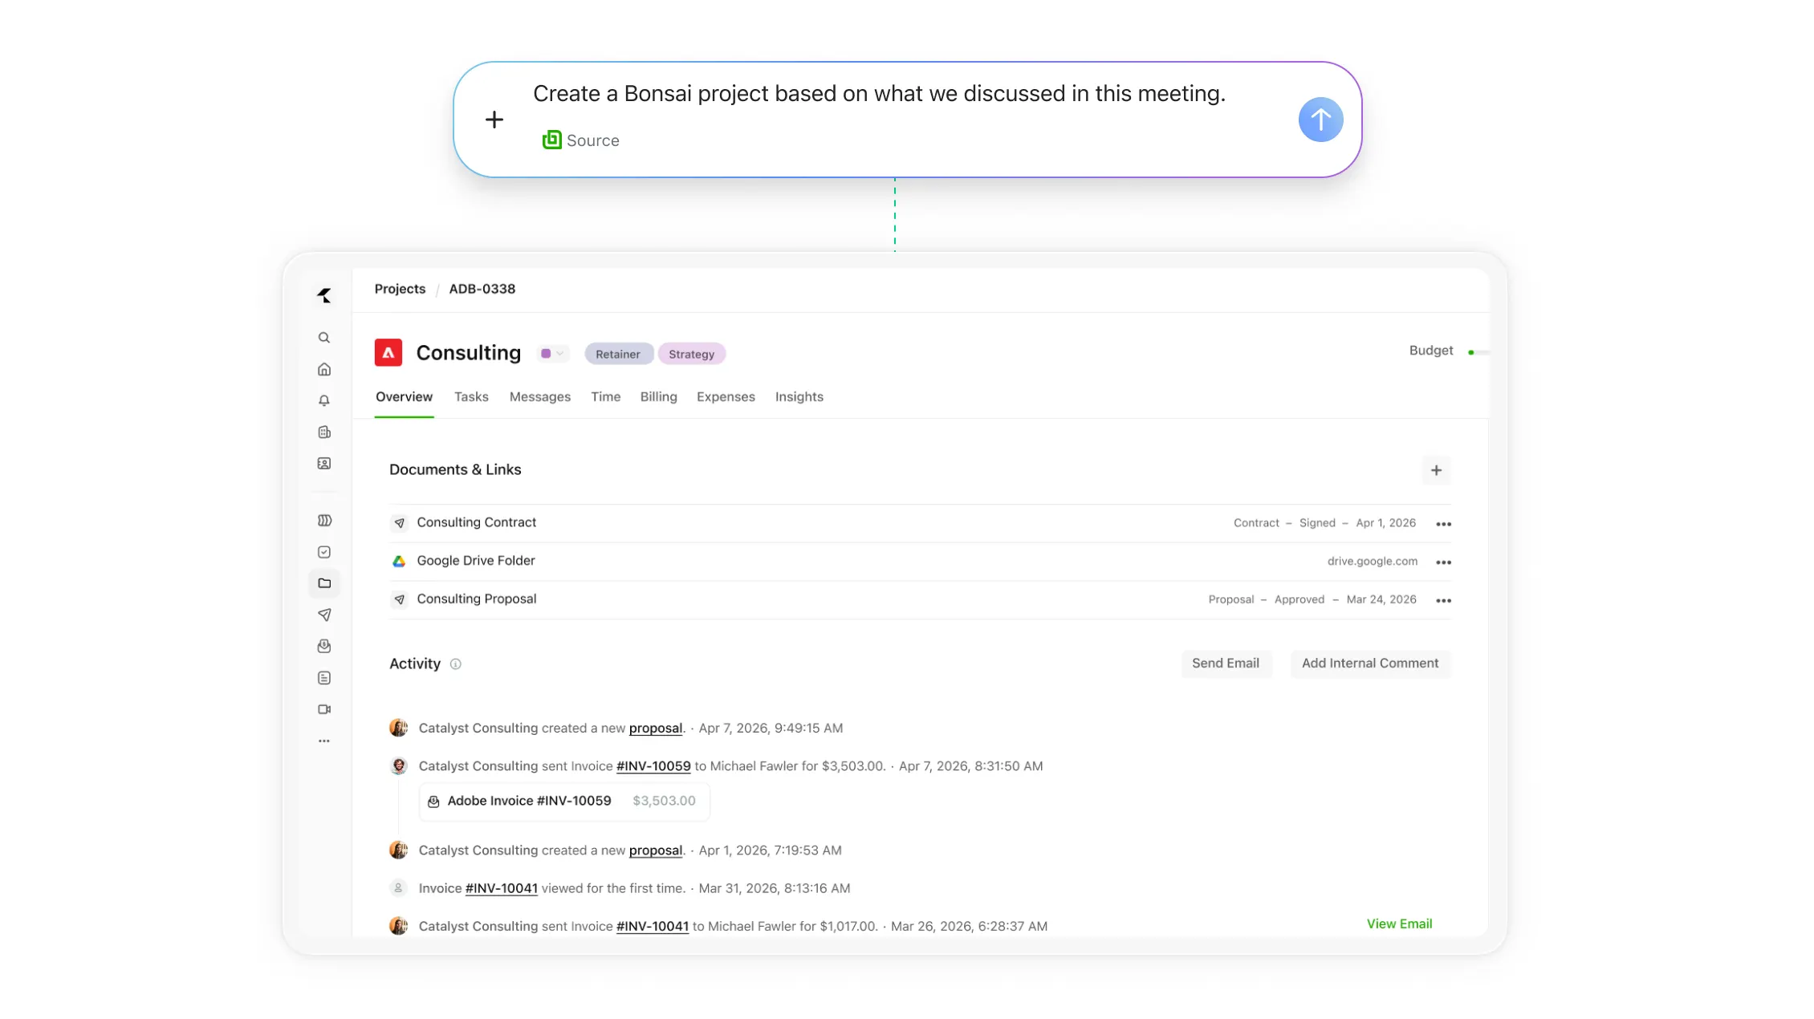Click the Budget progress indicator

[x=1478, y=352]
